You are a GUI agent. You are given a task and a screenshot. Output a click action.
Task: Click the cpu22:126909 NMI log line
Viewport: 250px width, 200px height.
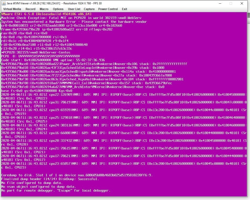[x=124, y=96]
